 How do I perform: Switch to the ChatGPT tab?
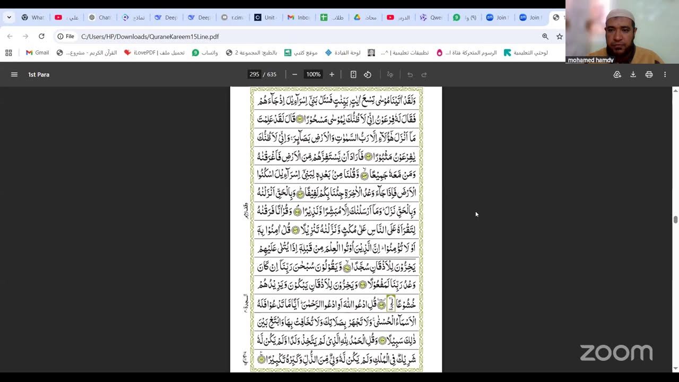click(100, 18)
